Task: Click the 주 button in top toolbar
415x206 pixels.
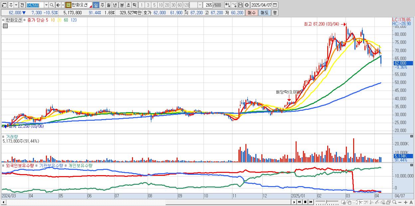Action: [x=10, y=5]
